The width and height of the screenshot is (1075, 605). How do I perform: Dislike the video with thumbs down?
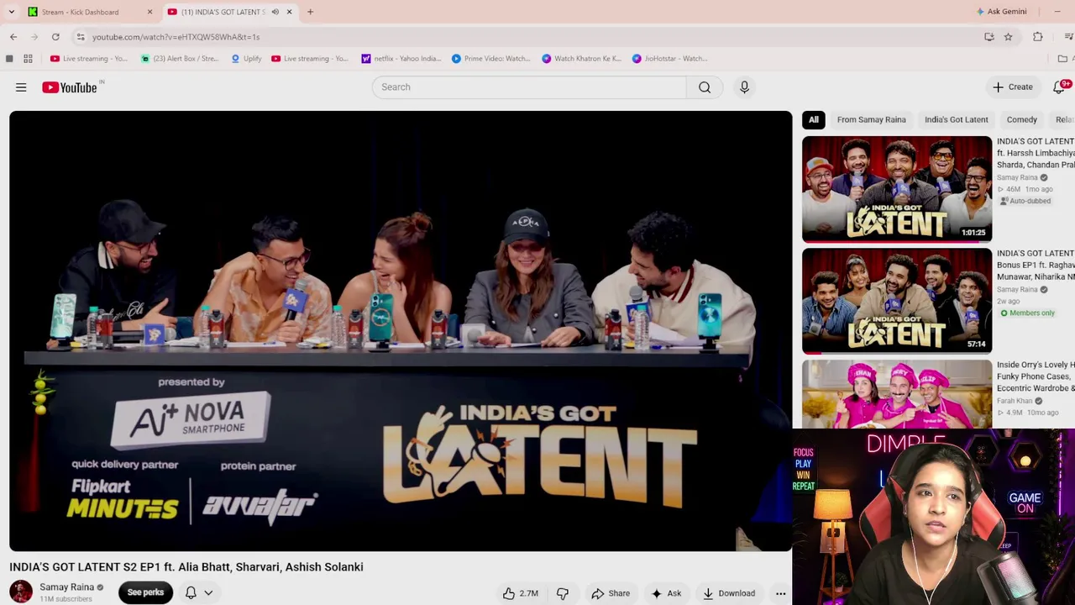[563, 593]
